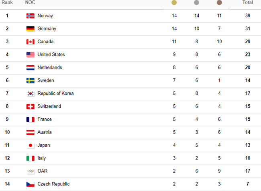Open the Netherlands country link
The height and width of the screenshot is (191, 261).
[x=50, y=68]
